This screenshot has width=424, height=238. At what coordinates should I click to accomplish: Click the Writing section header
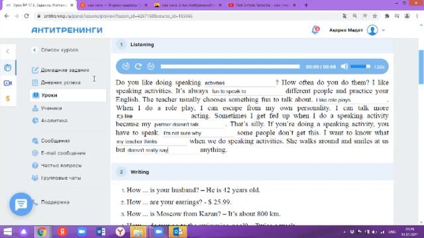252,172
